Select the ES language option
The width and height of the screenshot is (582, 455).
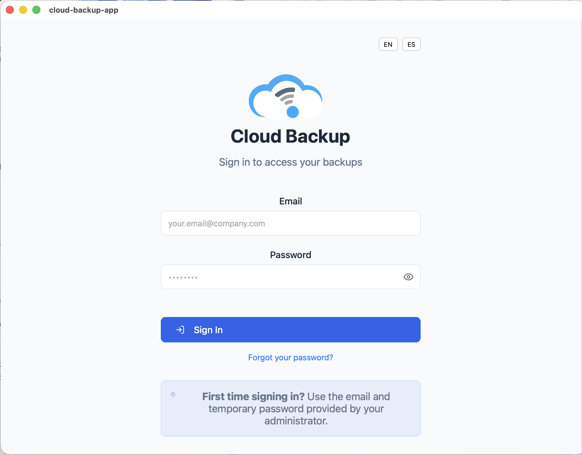point(411,44)
